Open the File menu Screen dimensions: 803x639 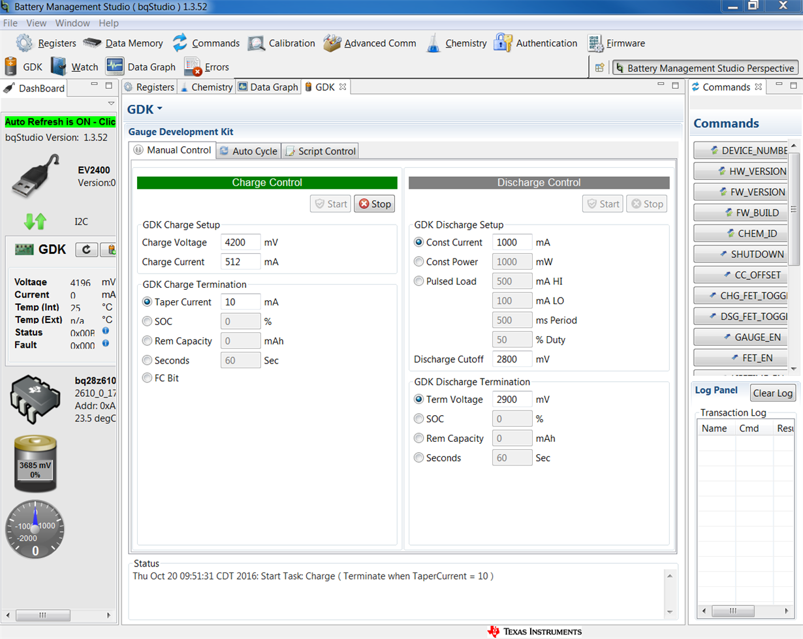(x=10, y=23)
